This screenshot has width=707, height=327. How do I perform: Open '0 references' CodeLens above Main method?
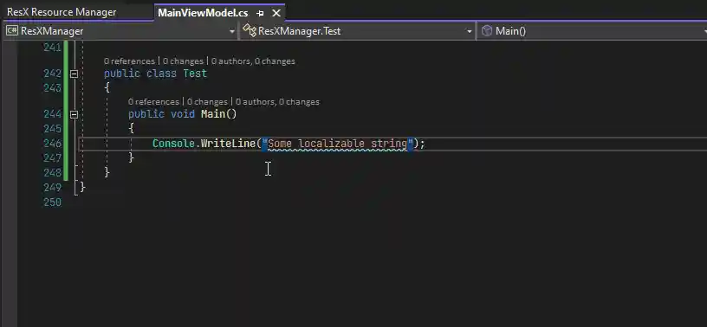[x=153, y=102]
